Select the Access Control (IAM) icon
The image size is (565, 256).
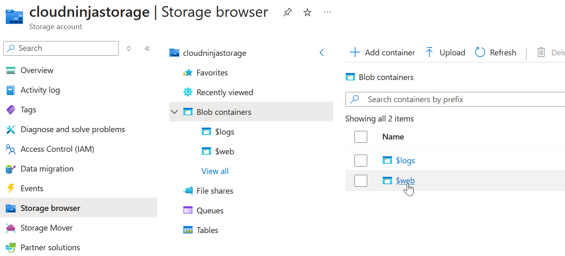(x=11, y=149)
